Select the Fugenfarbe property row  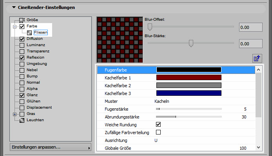coord(176,70)
